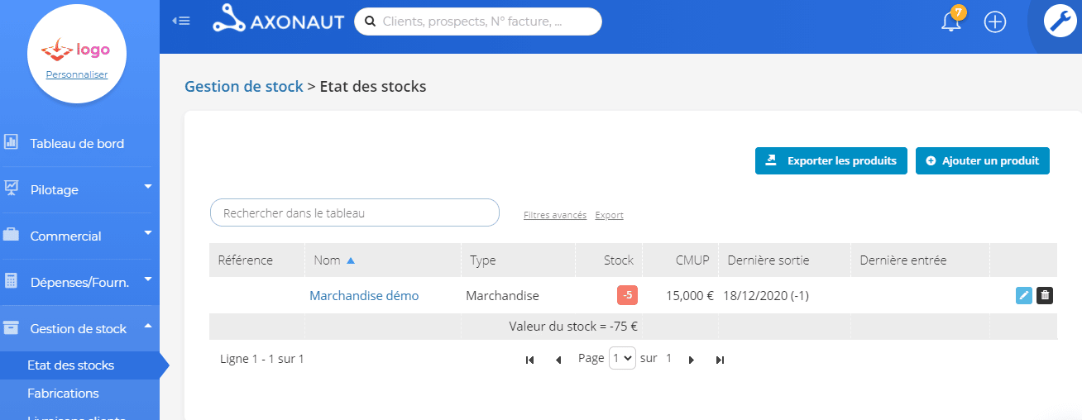Collapse the sidebar with the hamburger icon

181,21
